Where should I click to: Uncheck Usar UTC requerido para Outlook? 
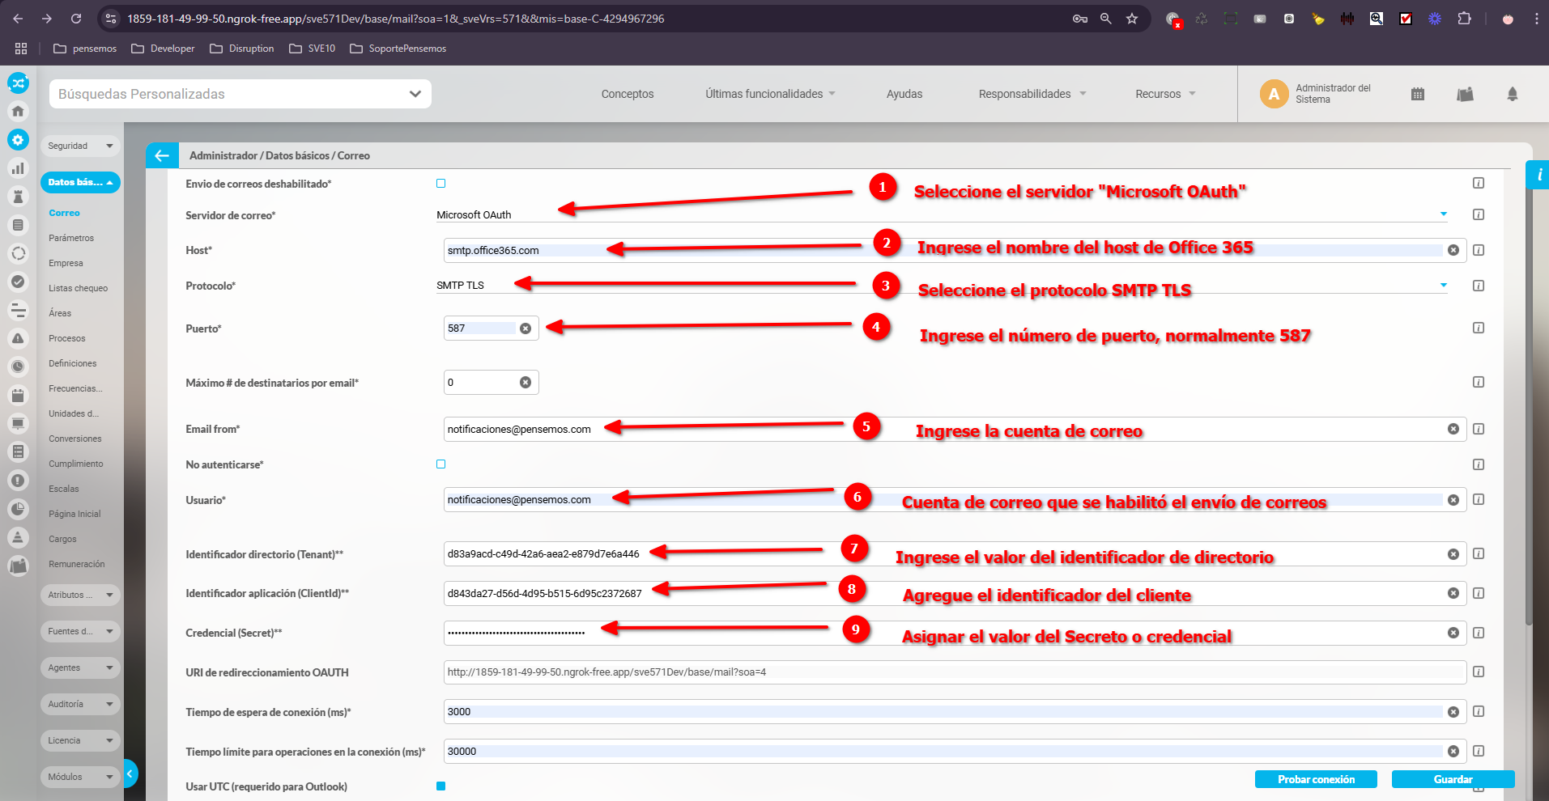(x=440, y=786)
